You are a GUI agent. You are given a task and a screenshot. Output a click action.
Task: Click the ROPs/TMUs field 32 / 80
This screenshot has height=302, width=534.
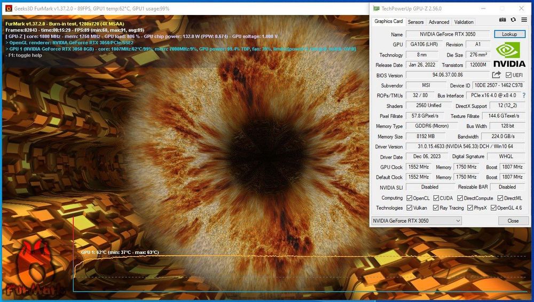coord(420,96)
